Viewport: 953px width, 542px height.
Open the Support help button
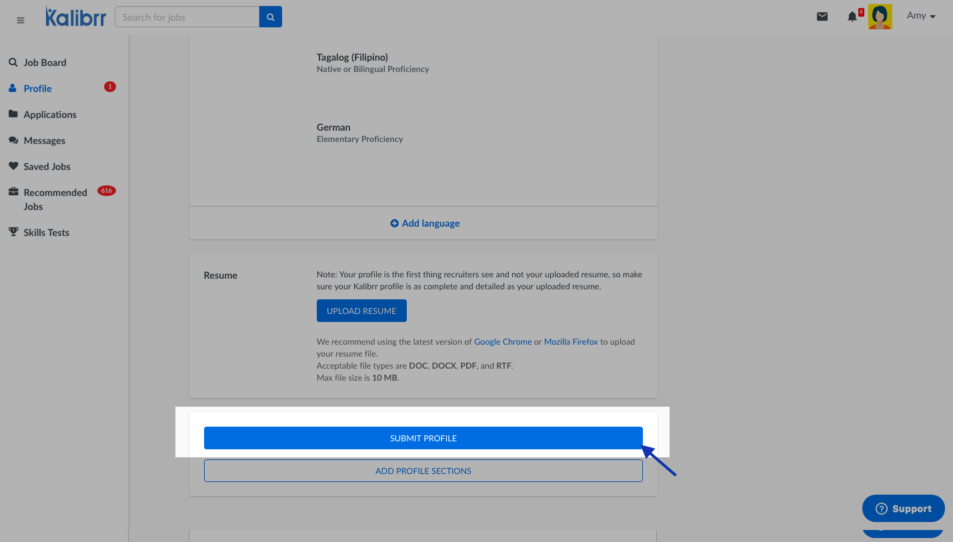click(903, 509)
